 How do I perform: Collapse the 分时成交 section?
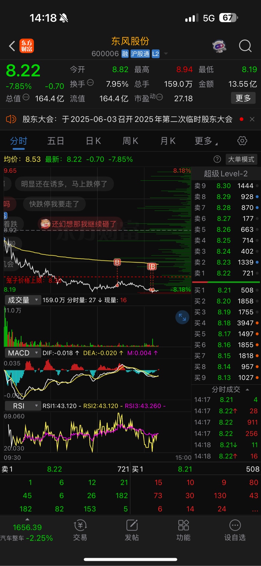pos(247,390)
